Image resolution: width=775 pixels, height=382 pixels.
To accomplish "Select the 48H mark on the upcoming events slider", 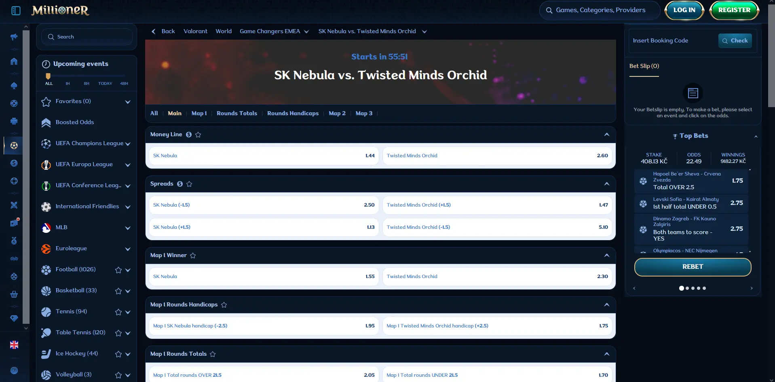I will (x=124, y=84).
